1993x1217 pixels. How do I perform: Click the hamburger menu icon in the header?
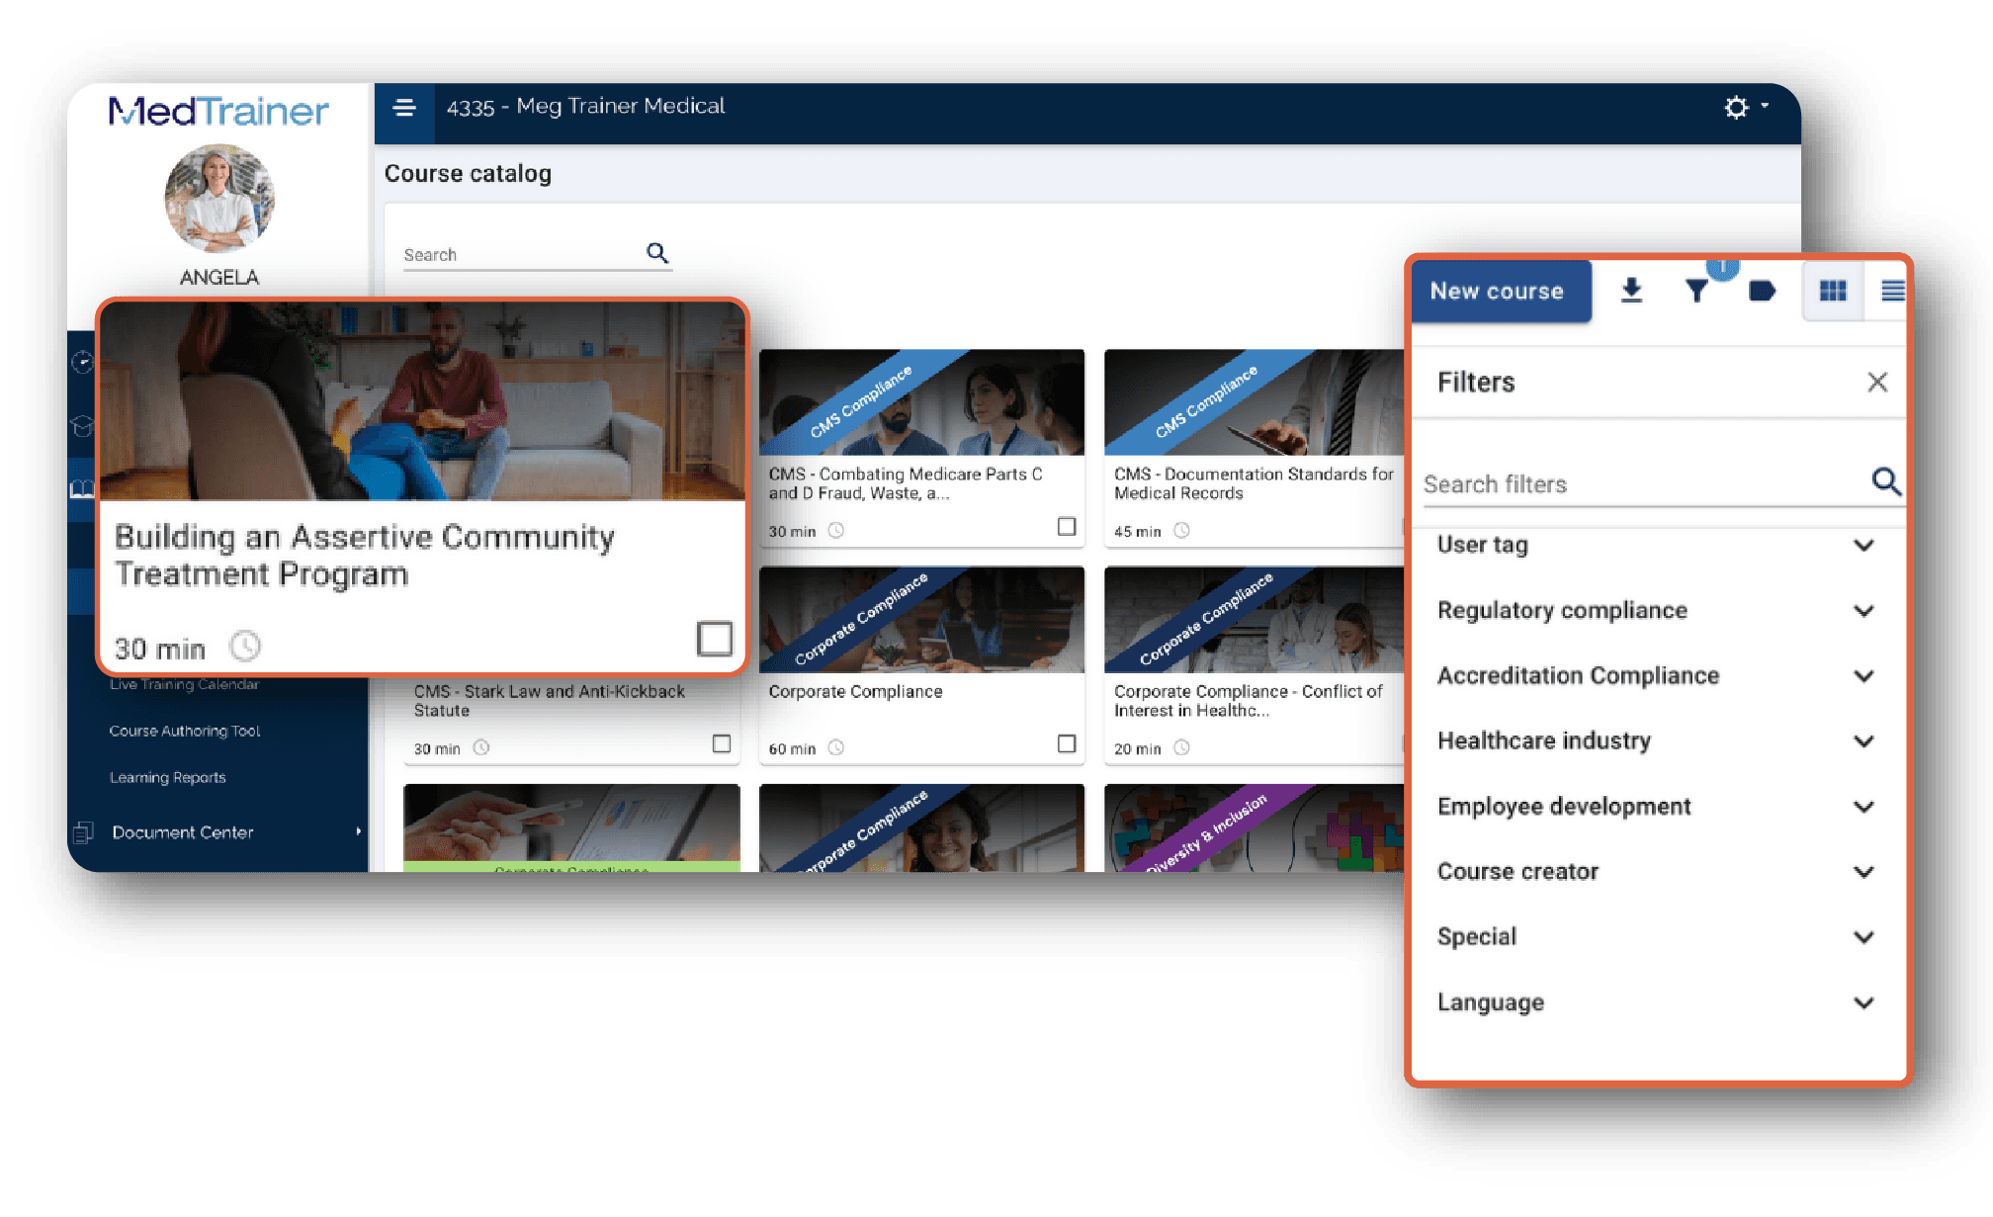(x=404, y=107)
